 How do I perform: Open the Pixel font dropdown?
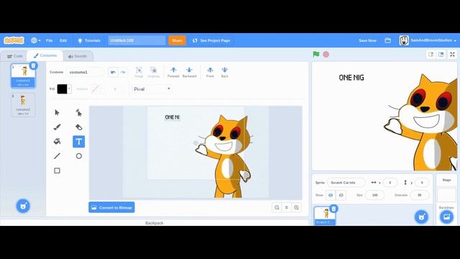[x=152, y=89]
